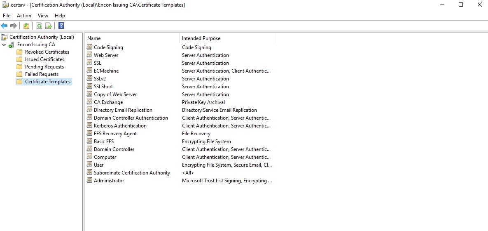
Task: Open the Failed Requests folder
Action: [x=42, y=74]
